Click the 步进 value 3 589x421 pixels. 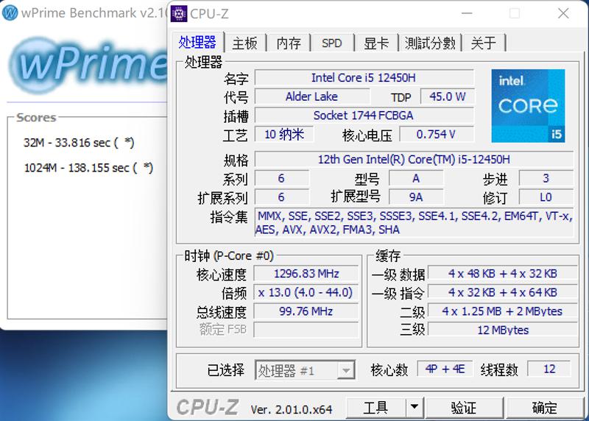tap(546, 178)
